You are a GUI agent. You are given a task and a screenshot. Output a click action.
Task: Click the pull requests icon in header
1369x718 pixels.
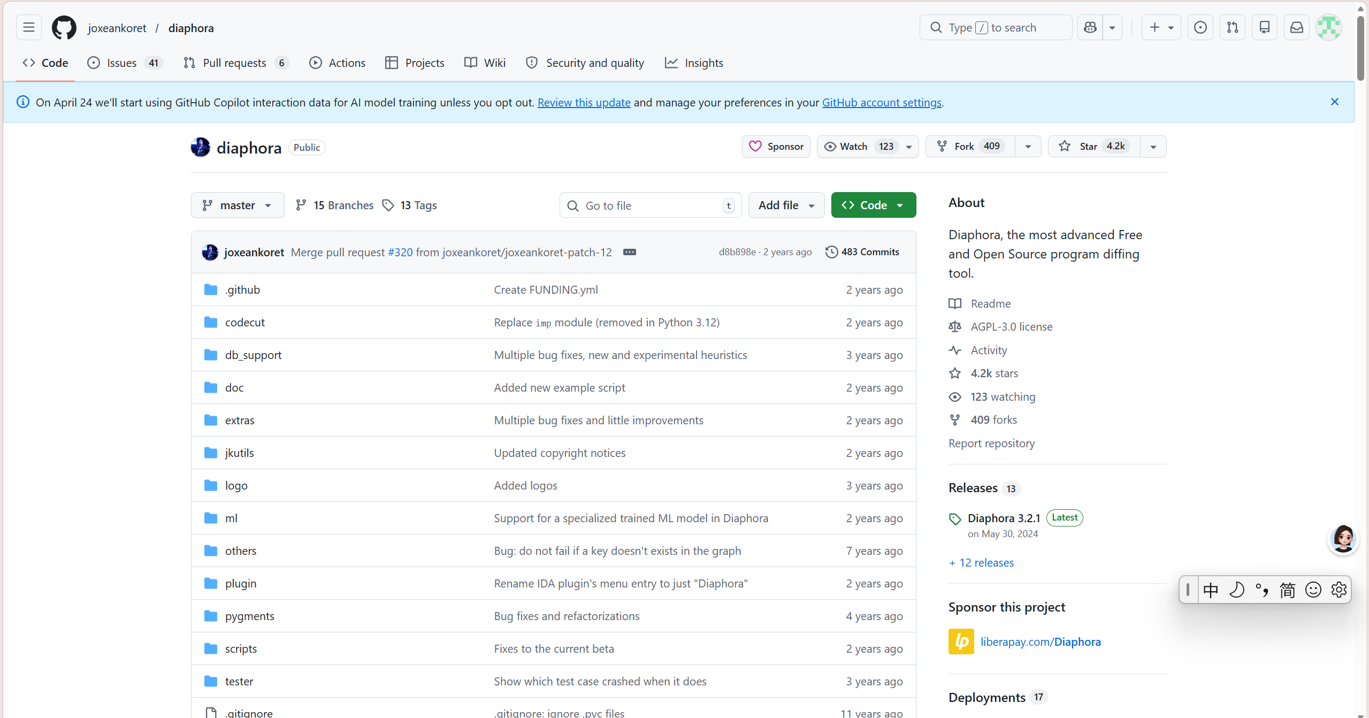pyautogui.click(x=1232, y=28)
